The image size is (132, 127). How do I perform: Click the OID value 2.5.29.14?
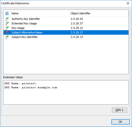coord(77,37)
